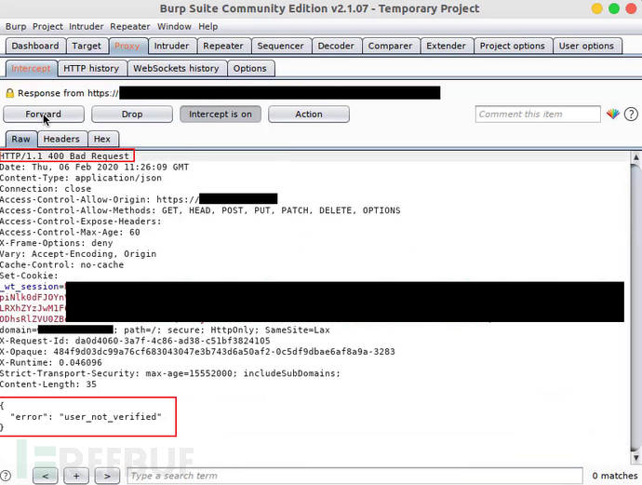Click the plus search options button
642x485 pixels.
(x=76, y=476)
